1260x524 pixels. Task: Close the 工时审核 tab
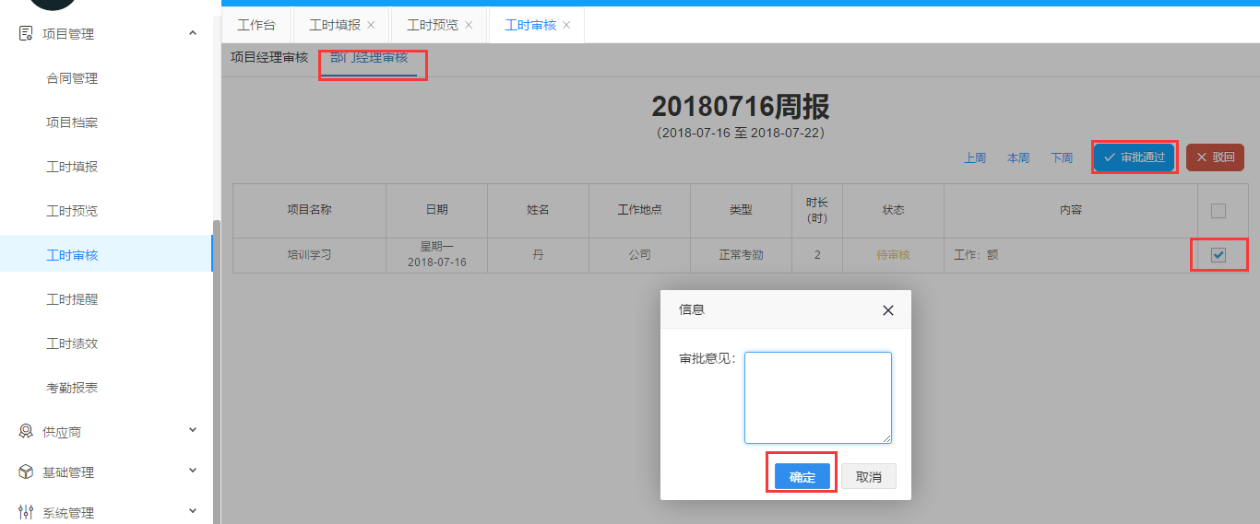pyautogui.click(x=566, y=25)
